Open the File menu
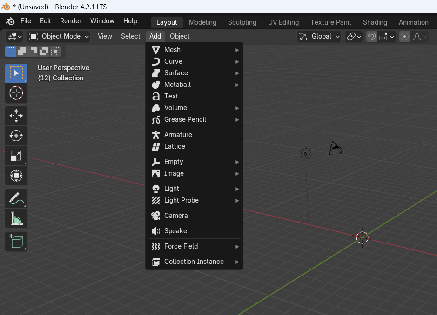Viewport: 437px width, 315px height. pos(26,21)
